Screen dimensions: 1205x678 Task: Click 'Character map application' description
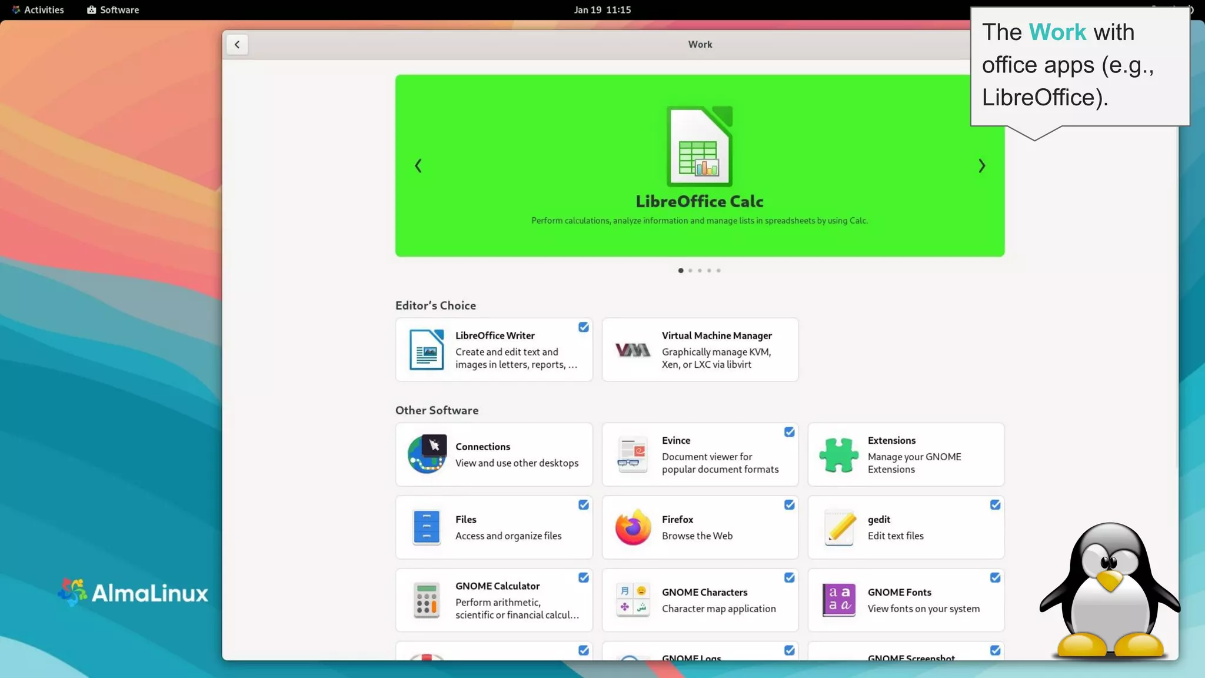pyautogui.click(x=718, y=609)
